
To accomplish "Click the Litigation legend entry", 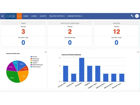I will pyautogui.click(x=34, y=63).
